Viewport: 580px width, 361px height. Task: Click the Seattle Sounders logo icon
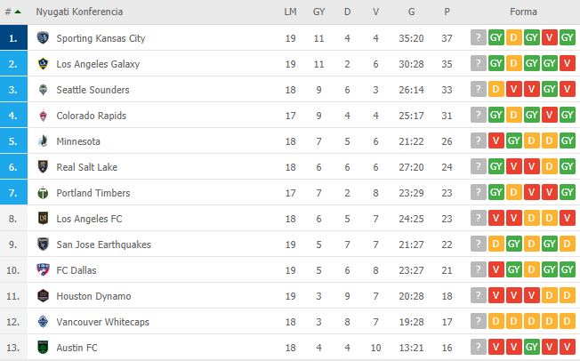(x=43, y=90)
